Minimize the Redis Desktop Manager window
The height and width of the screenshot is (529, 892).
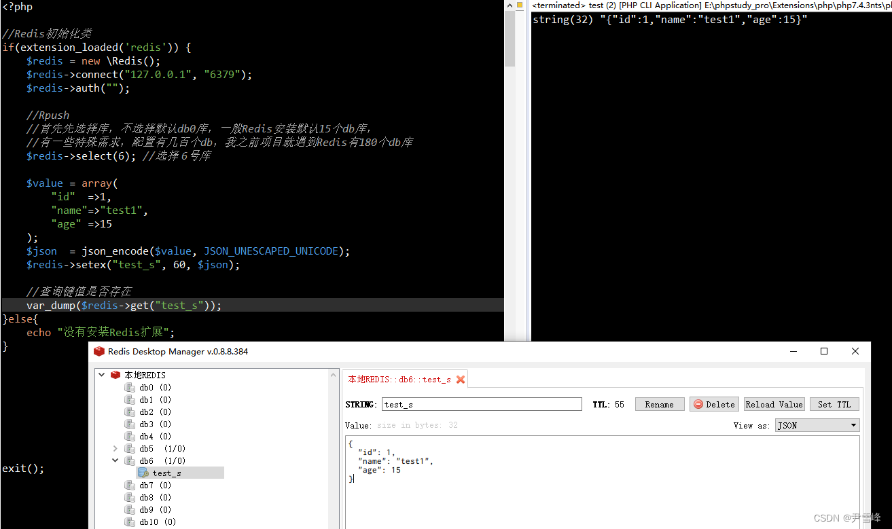[793, 351]
